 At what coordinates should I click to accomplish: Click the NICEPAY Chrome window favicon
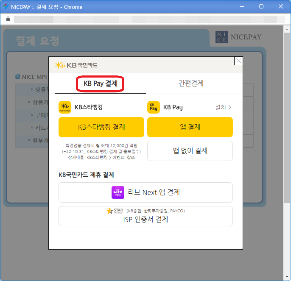pos(6,7)
